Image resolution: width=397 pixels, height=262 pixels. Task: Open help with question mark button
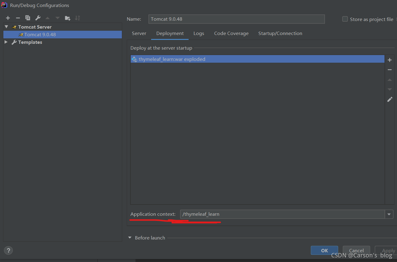pyautogui.click(x=8, y=250)
